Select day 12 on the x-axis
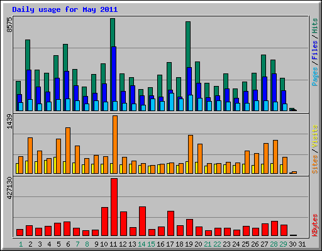 pos(123,244)
